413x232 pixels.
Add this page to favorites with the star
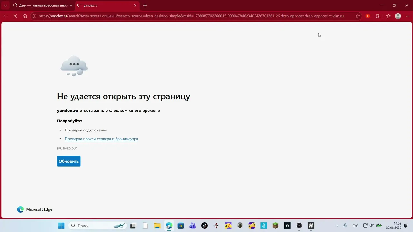358,16
